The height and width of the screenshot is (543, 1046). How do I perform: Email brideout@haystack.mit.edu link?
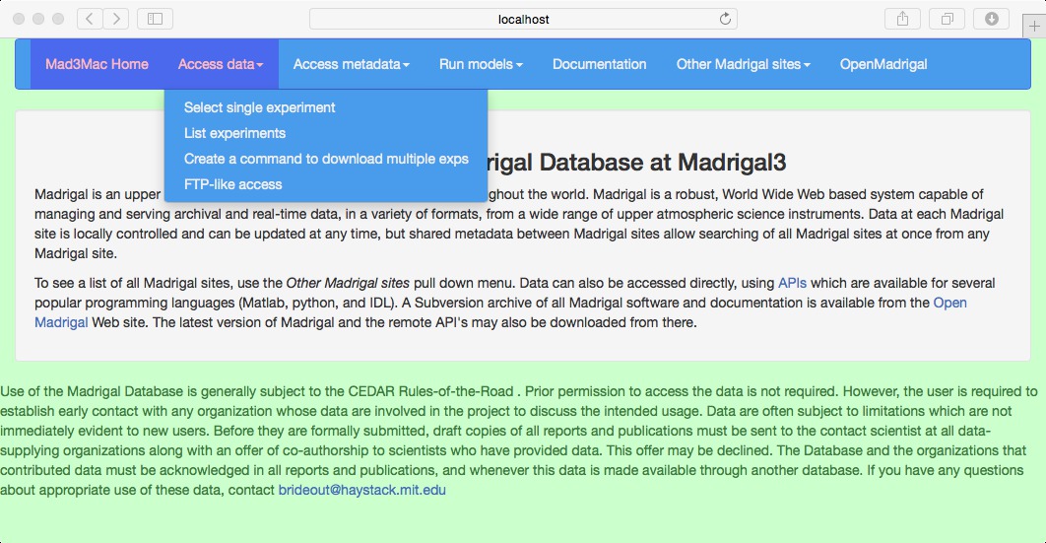[x=361, y=490]
